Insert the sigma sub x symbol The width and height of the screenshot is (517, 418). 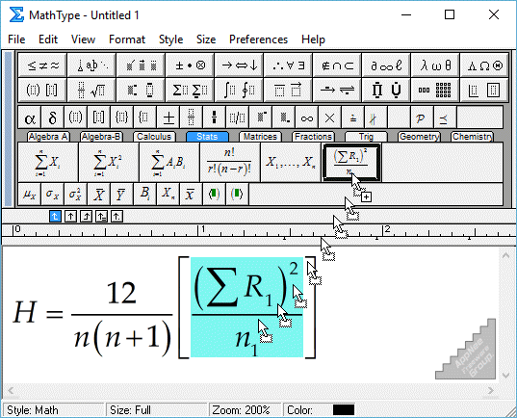52,194
